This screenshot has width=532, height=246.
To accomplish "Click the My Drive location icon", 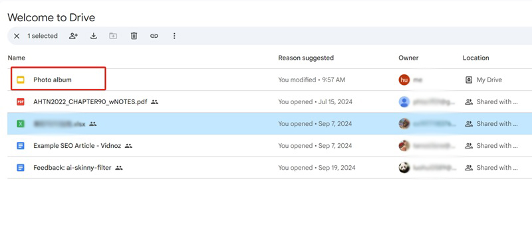I will point(469,80).
